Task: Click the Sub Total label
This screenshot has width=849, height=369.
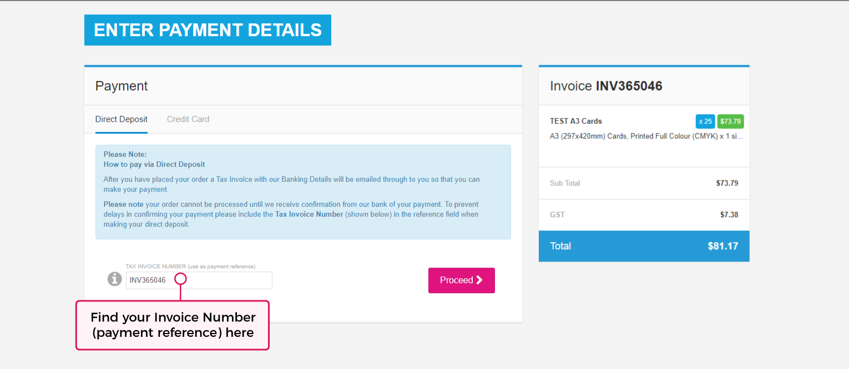Action: pyautogui.click(x=565, y=183)
